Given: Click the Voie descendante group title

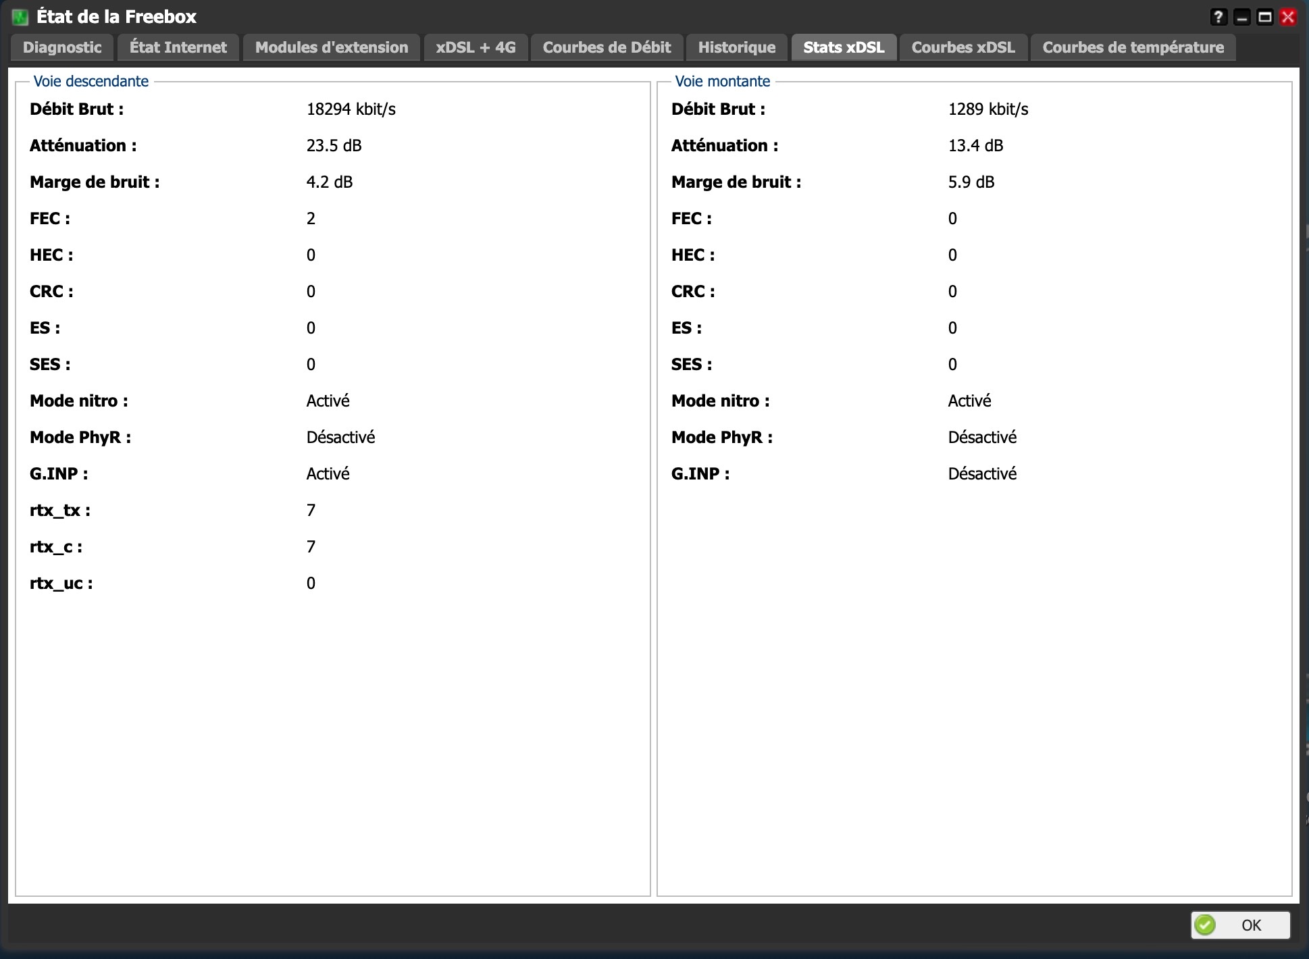Looking at the screenshot, I should coord(91,81).
